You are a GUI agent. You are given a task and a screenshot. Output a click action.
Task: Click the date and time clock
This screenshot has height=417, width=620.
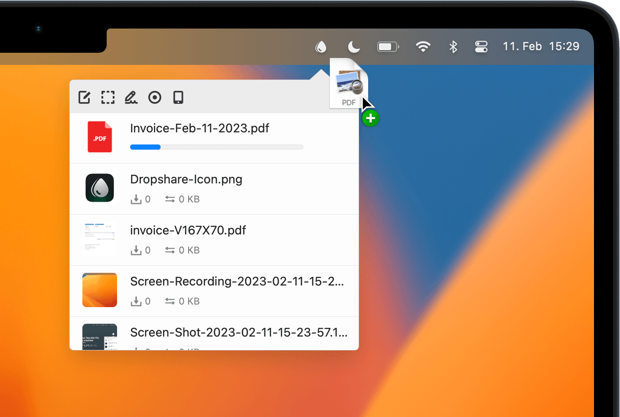541,46
